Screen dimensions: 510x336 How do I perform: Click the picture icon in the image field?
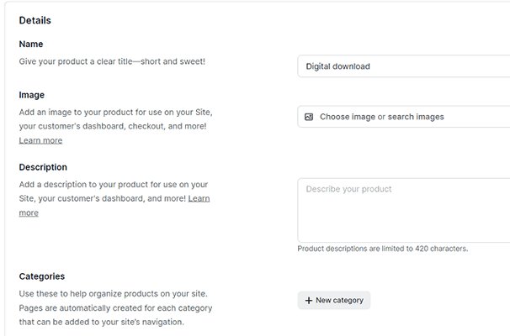(x=309, y=117)
